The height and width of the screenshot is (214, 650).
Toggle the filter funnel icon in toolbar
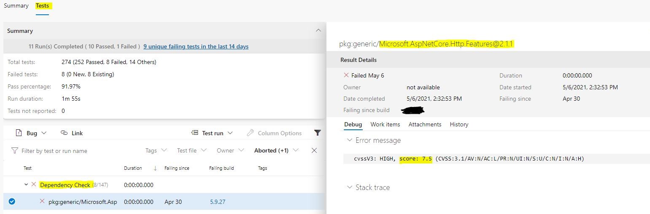[x=318, y=133]
